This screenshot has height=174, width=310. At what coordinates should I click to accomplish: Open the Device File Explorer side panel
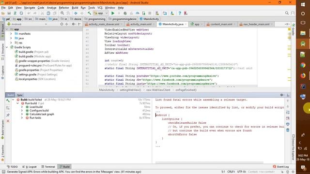click(x=294, y=147)
